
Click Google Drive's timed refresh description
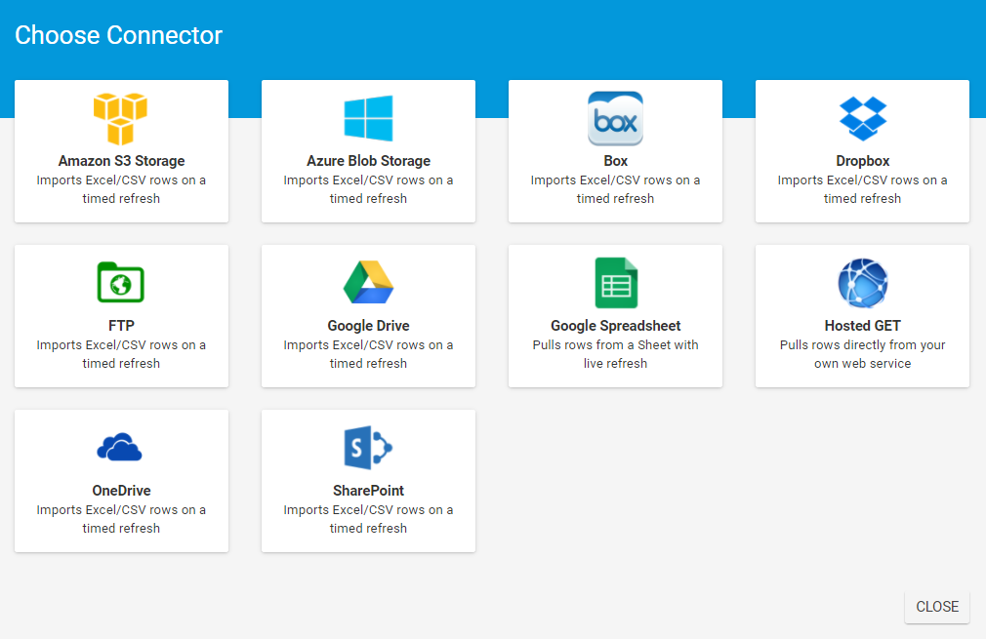pyautogui.click(x=368, y=354)
